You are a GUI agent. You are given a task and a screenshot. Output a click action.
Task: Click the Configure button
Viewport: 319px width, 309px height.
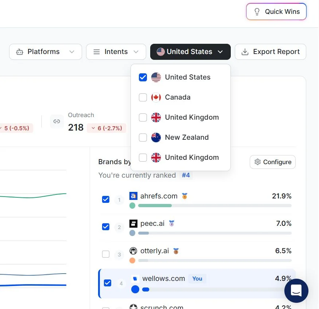tap(273, 162)
